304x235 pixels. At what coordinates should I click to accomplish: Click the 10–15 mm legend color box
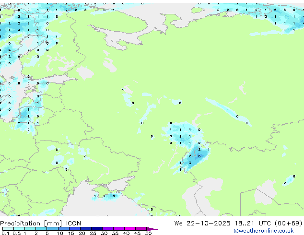[x=64, y=229]
